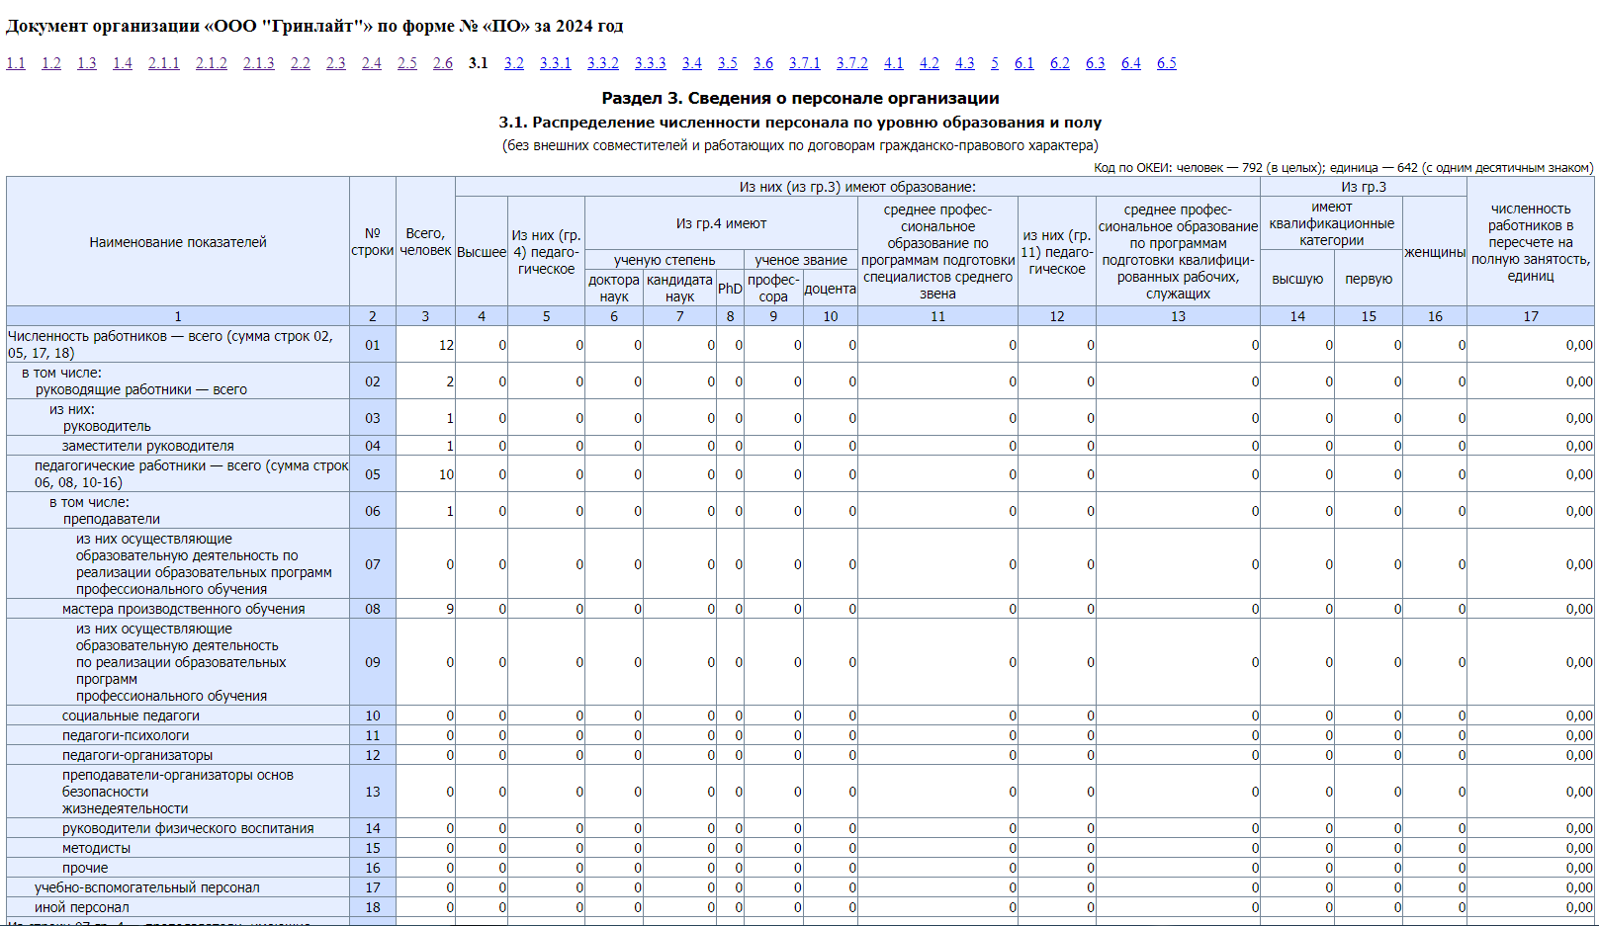Open section link 1.1
This screenshot has width=1599, height=926.
click(x=16, y=63)
